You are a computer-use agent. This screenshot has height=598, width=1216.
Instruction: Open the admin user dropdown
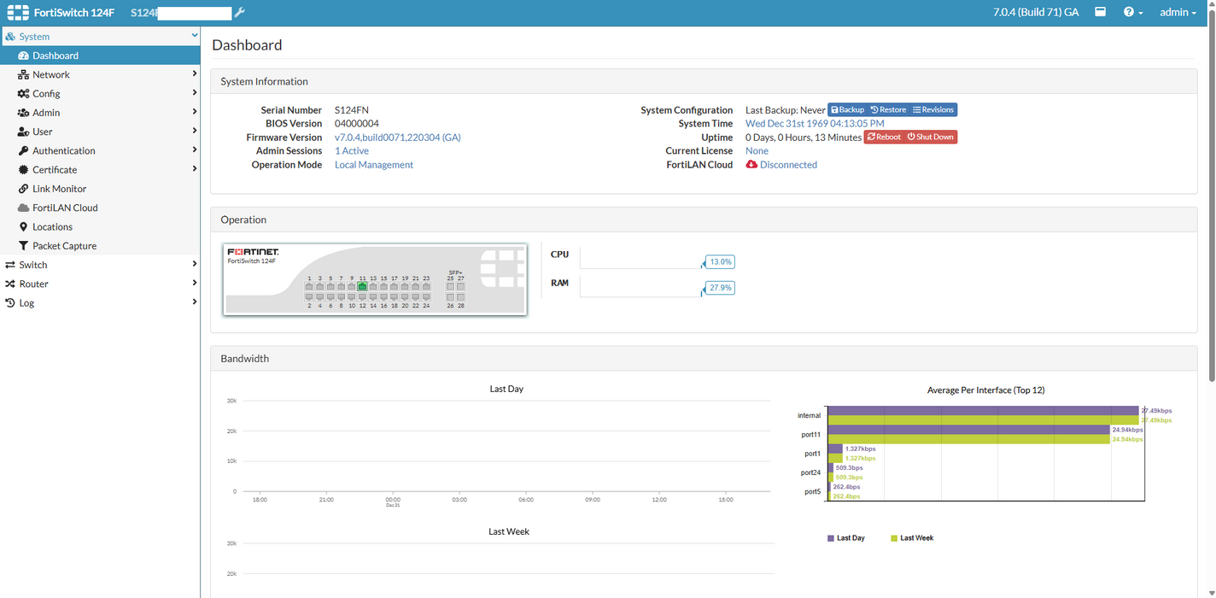coord(1178,13)
